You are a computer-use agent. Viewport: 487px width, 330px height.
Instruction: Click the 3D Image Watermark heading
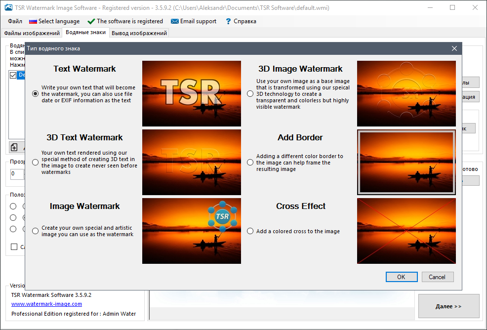300,69
